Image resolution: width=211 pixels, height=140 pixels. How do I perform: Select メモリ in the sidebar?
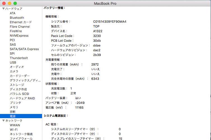pyautogui.click(x=14, y=107)
